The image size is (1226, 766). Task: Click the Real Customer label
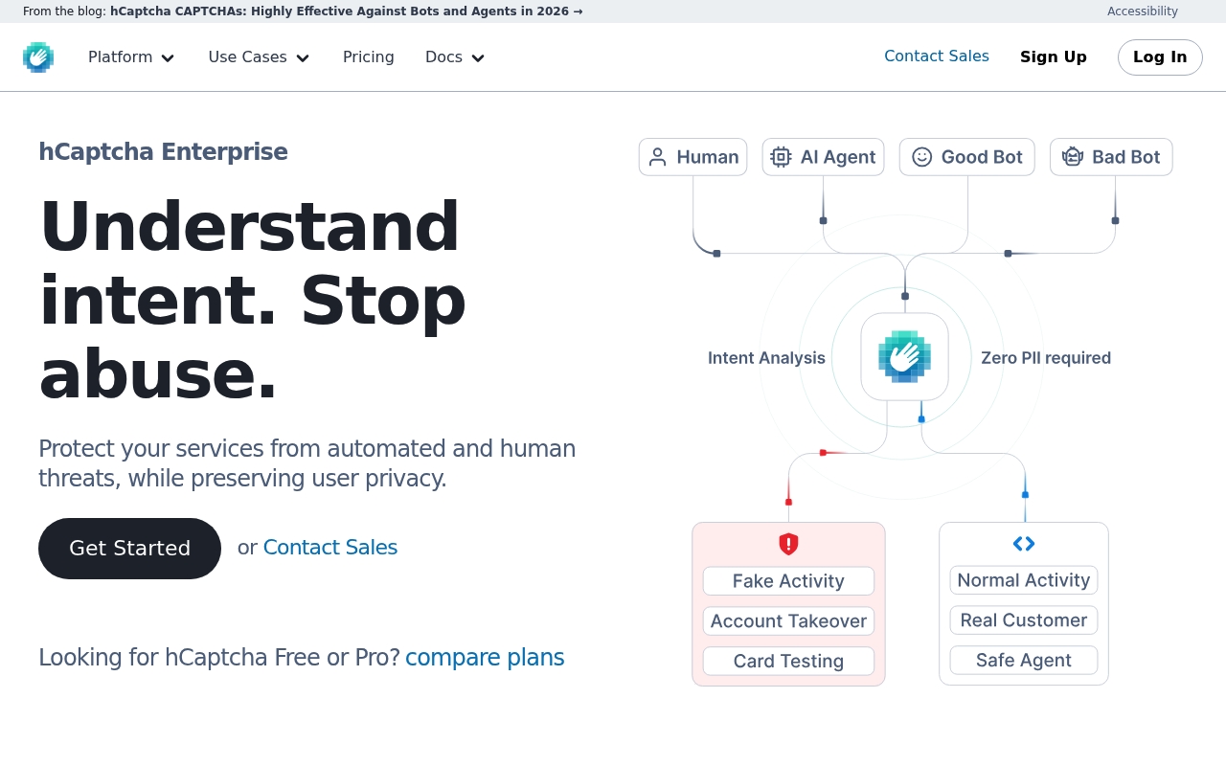tap(1024, 620)
